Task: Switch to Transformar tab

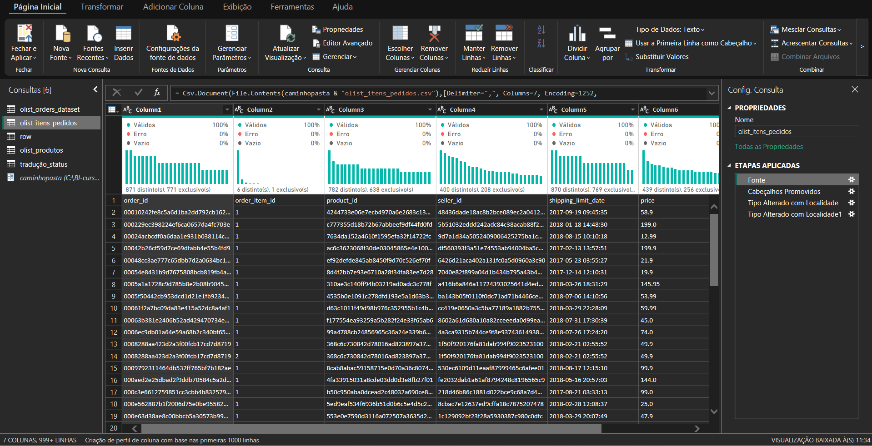Action: [102, 7]
